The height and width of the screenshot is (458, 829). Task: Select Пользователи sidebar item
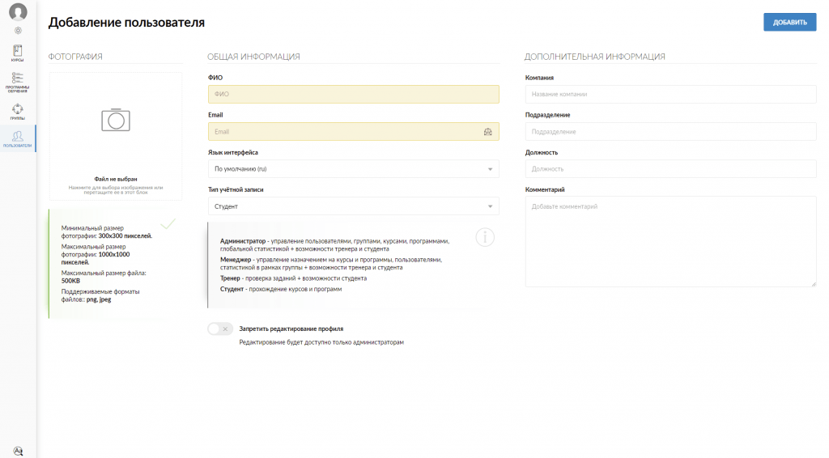(18, 139)
